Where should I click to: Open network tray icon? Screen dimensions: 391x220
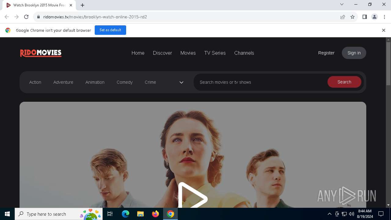point(344,214)
